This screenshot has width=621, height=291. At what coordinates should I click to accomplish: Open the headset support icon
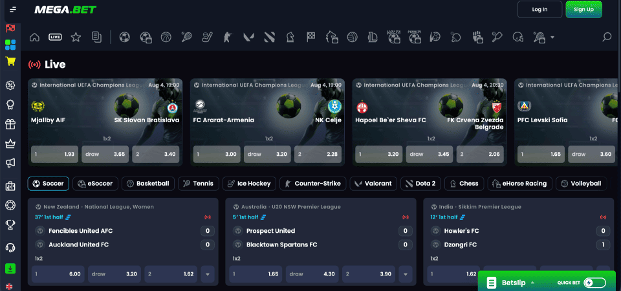(x=10, y=248)
